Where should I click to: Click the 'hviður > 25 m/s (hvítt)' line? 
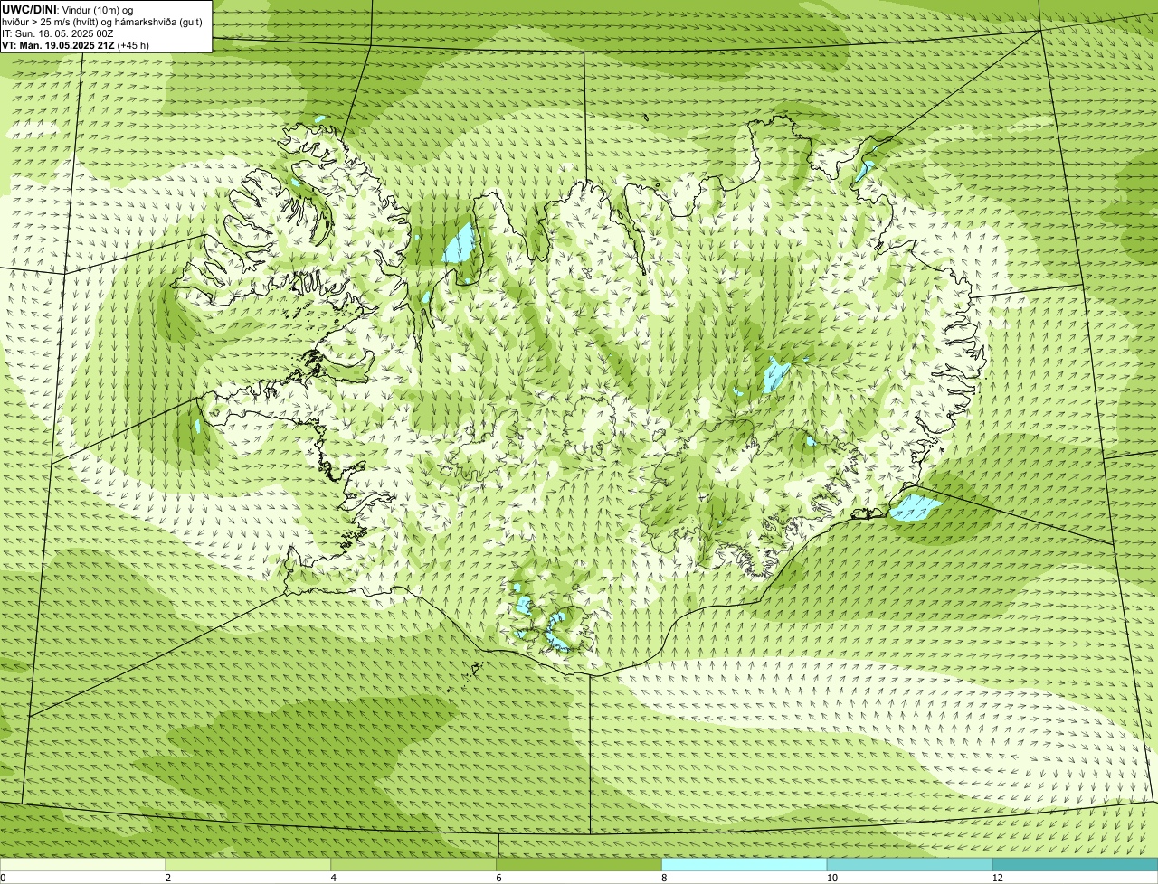click(x=52, y=21)
